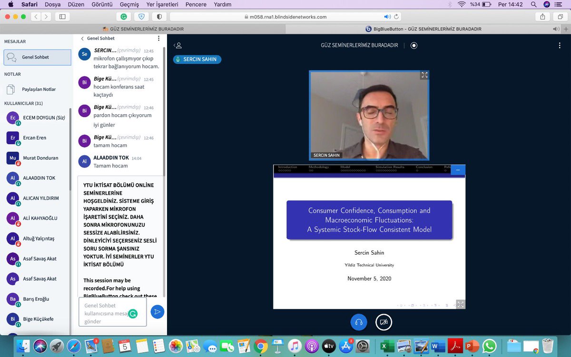Minimize the presentation with blue button
Screen dimensions: 571x357
pos(458,170)
